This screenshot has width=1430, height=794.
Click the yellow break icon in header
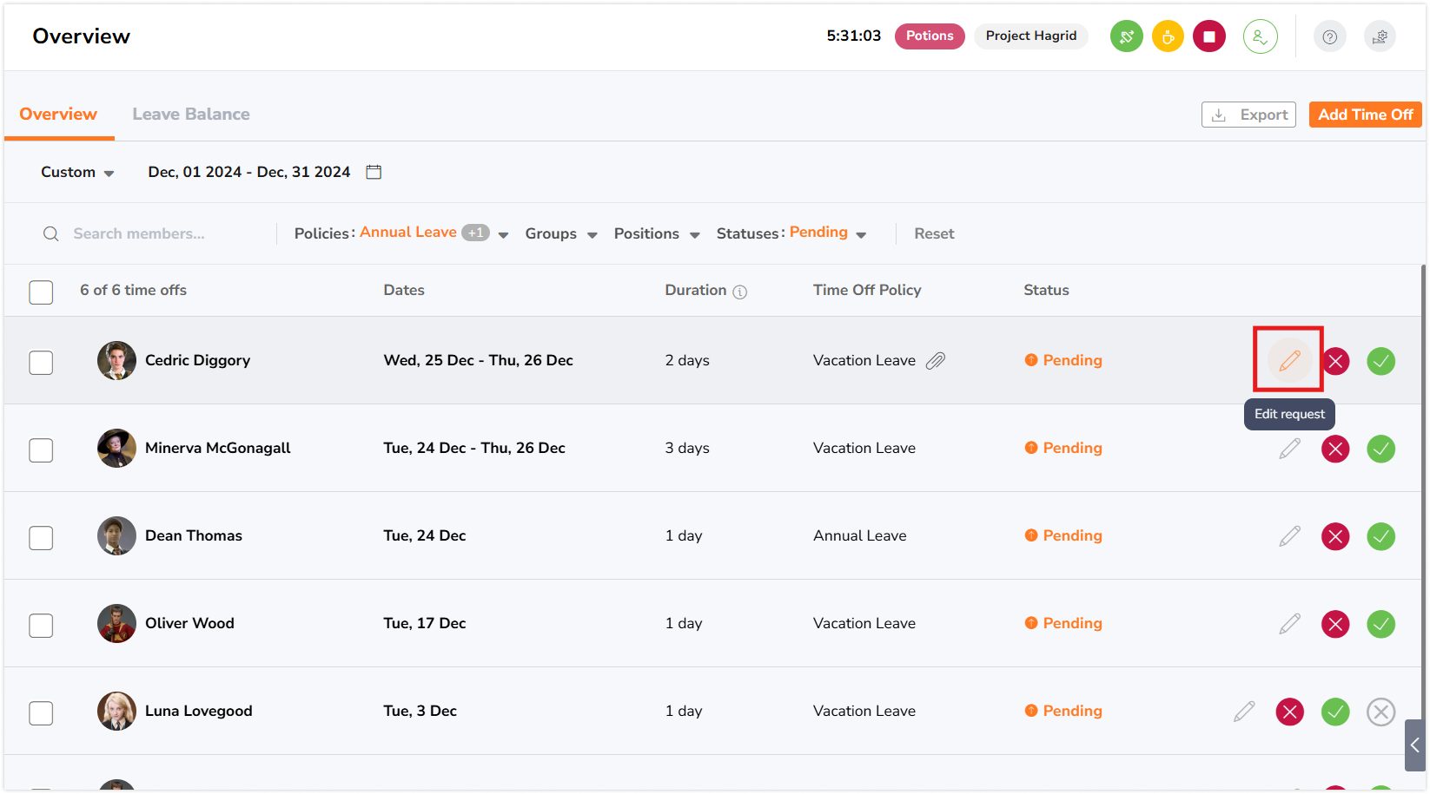tap(1168, 36)
